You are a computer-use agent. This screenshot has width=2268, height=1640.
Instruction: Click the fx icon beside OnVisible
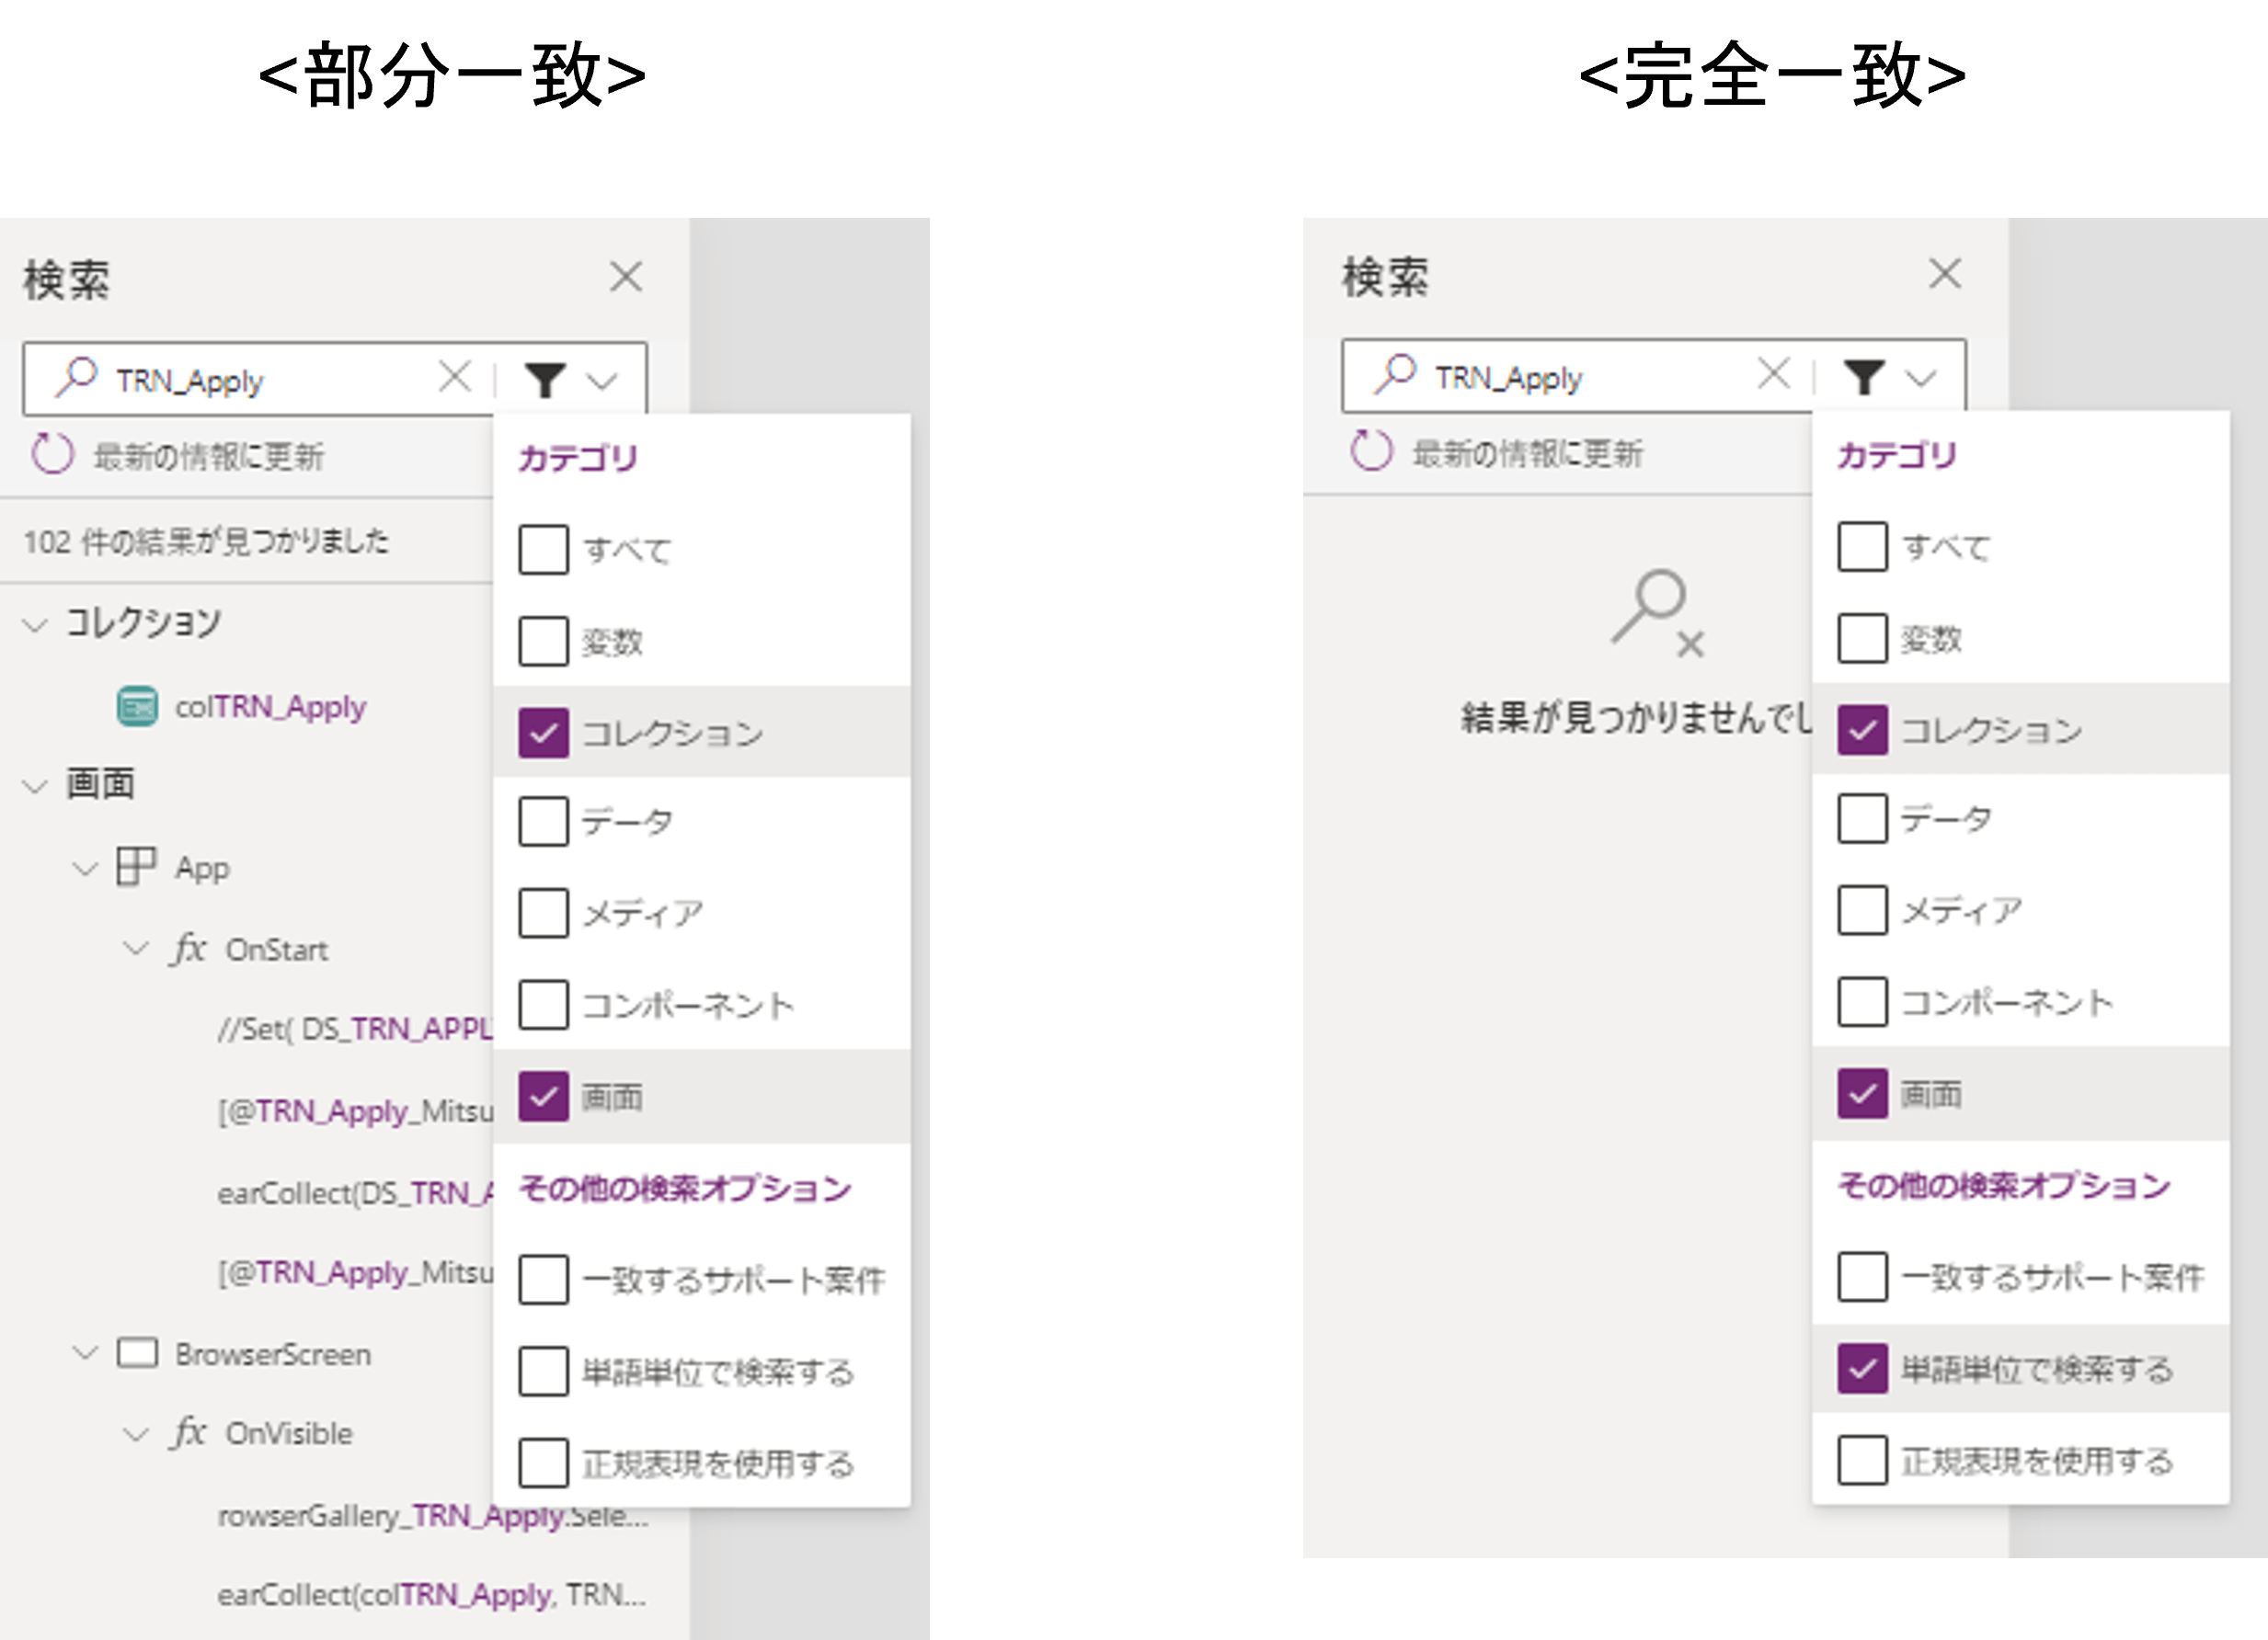click(x=188, y=1432)
